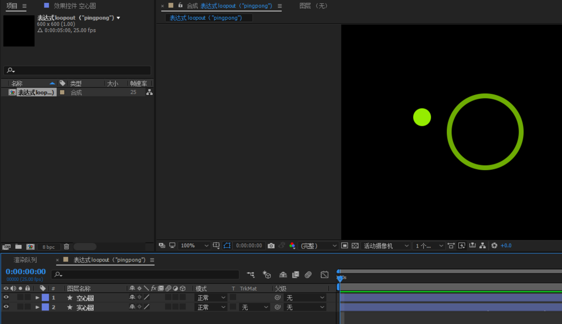
Task: Reset the exposure with the aperture icon
Action: pyautogui.click(x=494, y=245)
